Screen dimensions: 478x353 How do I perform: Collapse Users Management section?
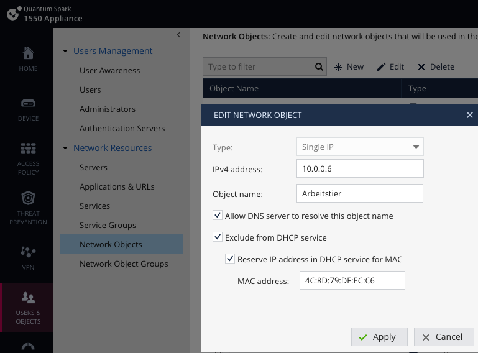(x=65, y=51)
